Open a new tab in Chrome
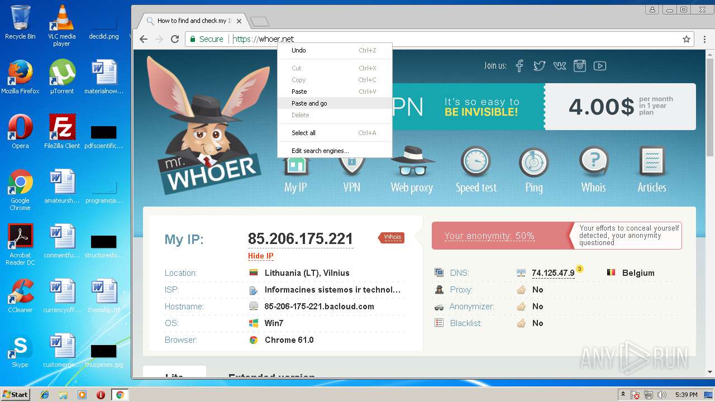715x402 pixels. tap(260, 21)
